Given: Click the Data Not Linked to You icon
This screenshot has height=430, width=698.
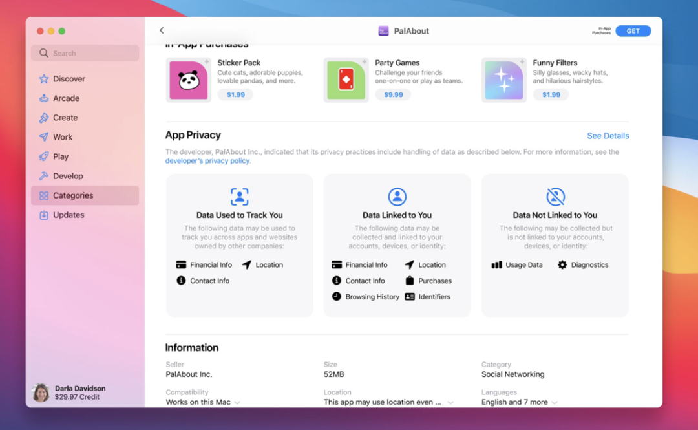Looking at the screenshot, I should [555, 197].
